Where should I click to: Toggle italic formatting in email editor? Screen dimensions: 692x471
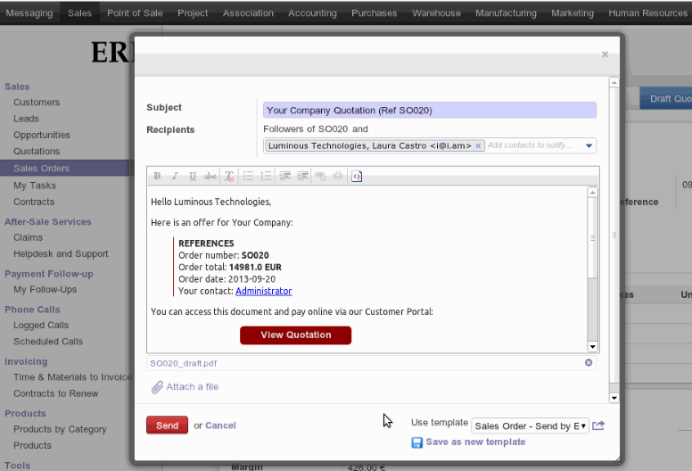pos(175,176)
